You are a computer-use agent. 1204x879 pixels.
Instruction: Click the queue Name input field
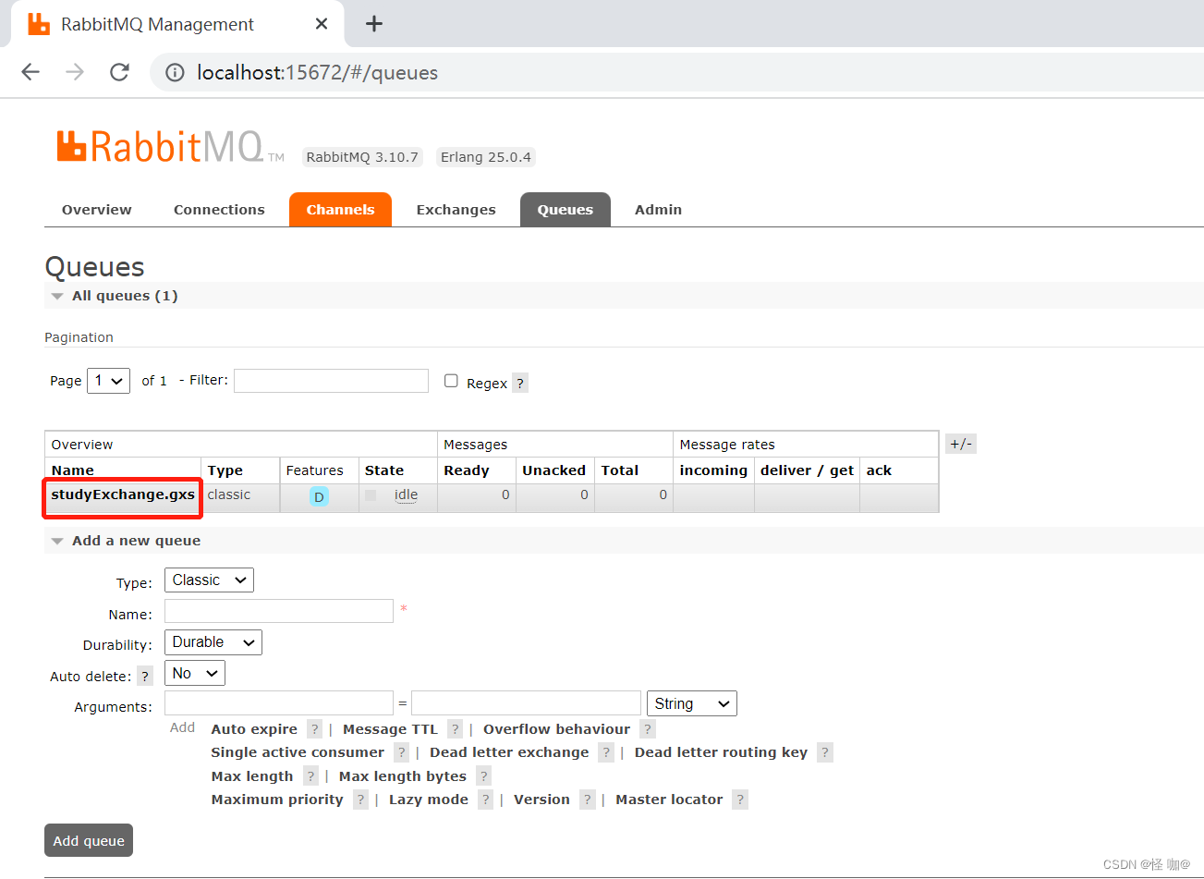tap(279, 611)
